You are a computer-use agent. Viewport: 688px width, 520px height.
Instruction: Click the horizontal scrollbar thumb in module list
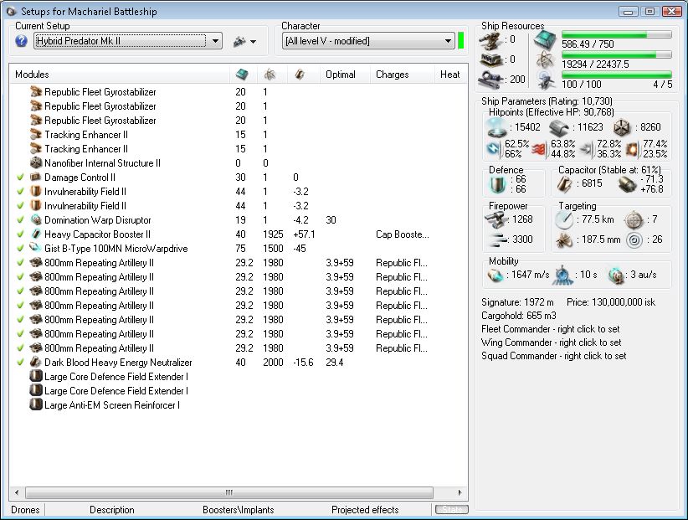(x=229, y=493)
